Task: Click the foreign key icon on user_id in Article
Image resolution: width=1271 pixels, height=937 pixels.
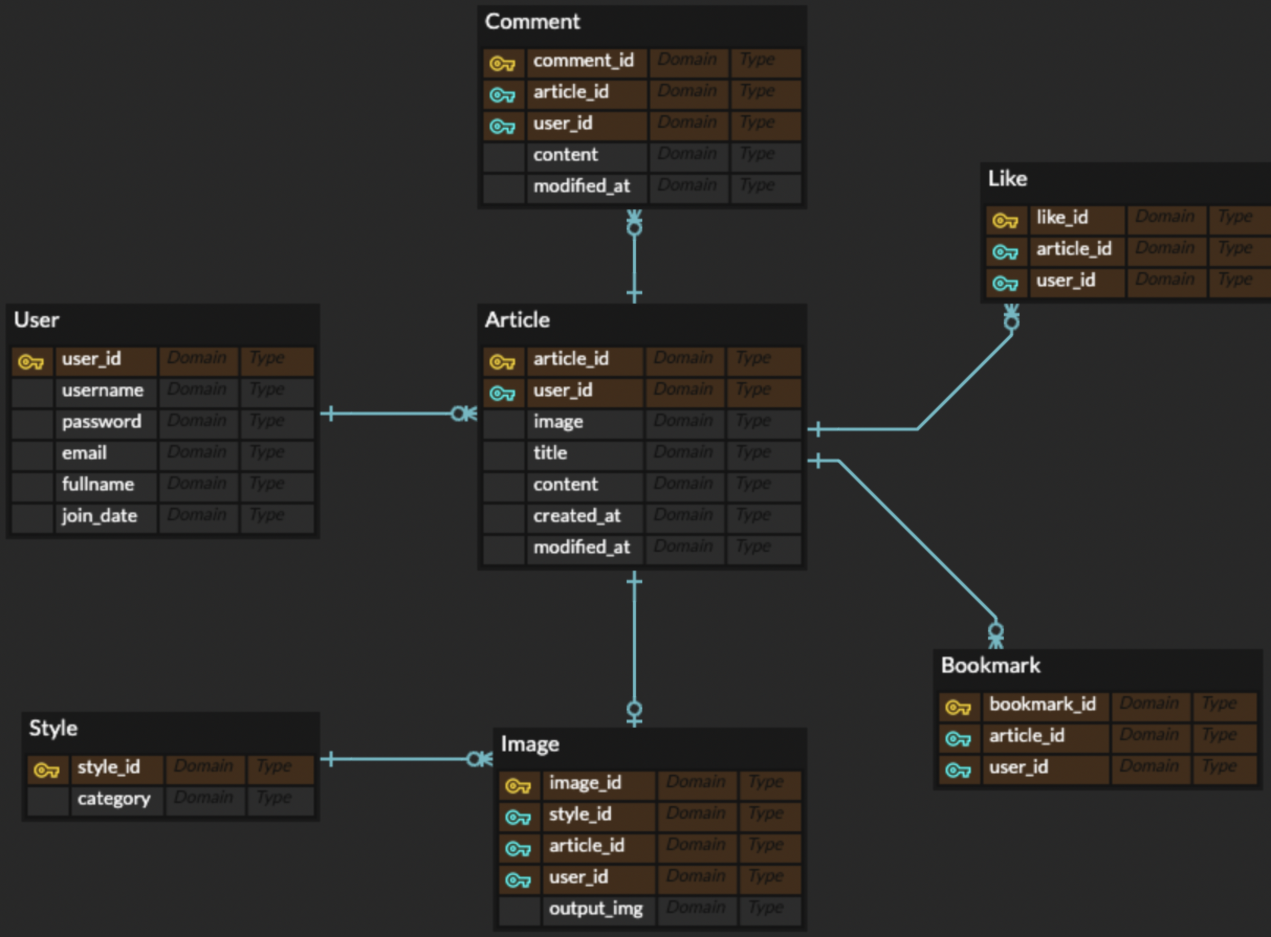Action: (x=504, y=393)
